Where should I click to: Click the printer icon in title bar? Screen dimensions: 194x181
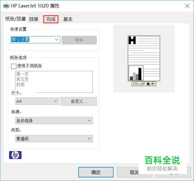tap(6, 6)
